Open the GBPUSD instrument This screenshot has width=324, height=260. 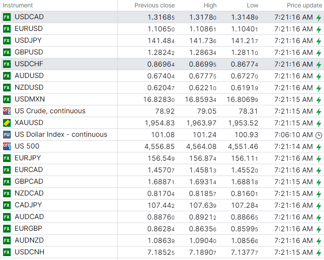tap(29, 52)
